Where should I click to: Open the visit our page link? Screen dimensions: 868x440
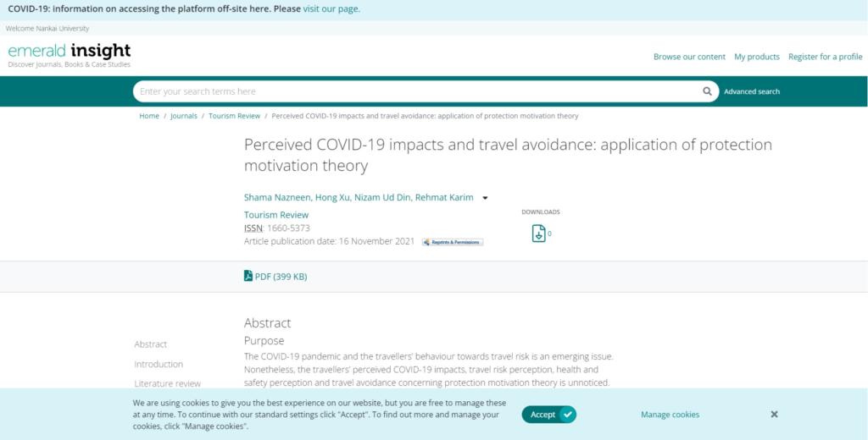pyautogui.click(x=331, y=9)
